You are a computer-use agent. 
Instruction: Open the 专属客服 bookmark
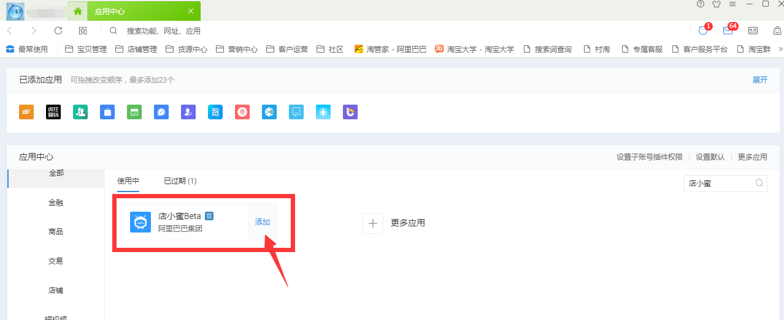[642, 50]
